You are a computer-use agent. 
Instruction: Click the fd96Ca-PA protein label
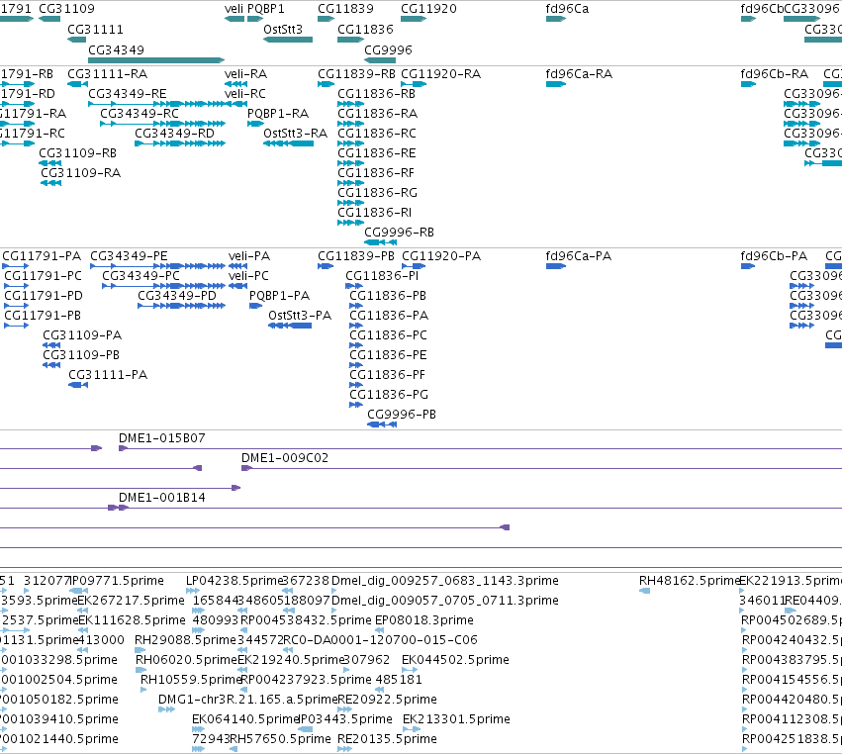coord(579,256)
